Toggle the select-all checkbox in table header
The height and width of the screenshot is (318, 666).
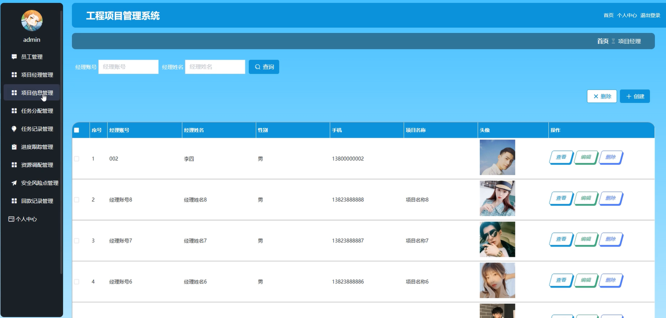[77, 130]
